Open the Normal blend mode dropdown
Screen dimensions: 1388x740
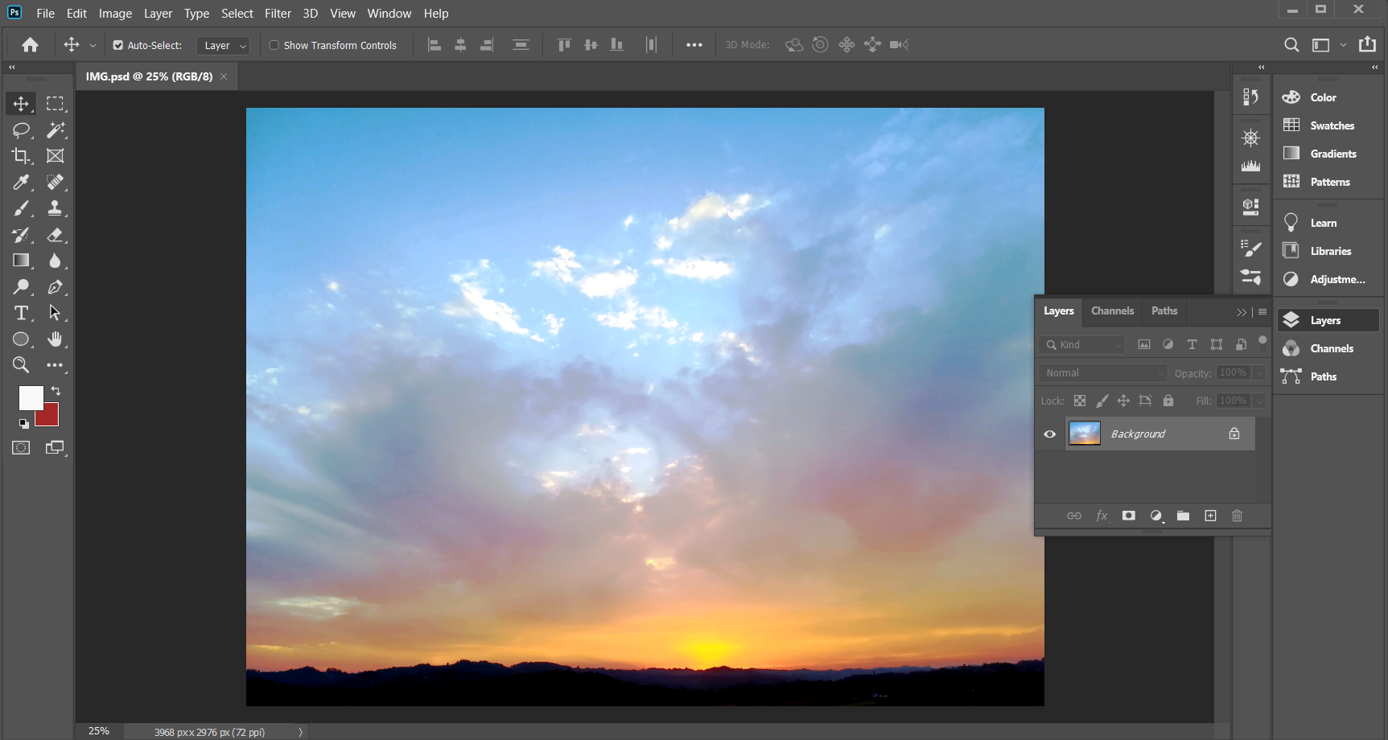(1102, 373)
